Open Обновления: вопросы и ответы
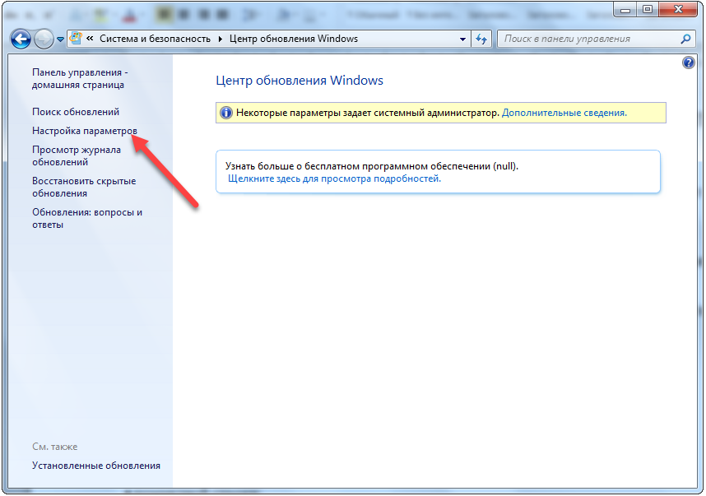This screenshot has width=706, height=496. coord(86,218)
